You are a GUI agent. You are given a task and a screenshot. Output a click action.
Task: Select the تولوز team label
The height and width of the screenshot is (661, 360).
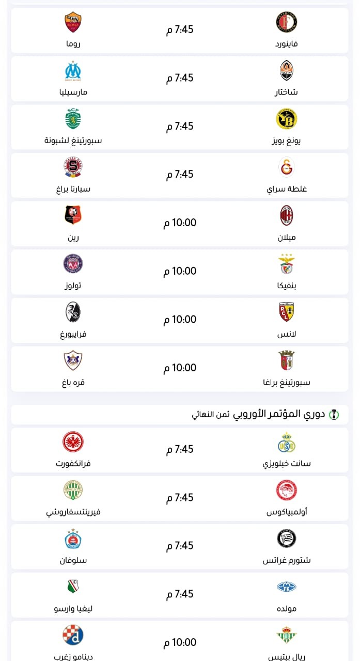coord(73,286)
